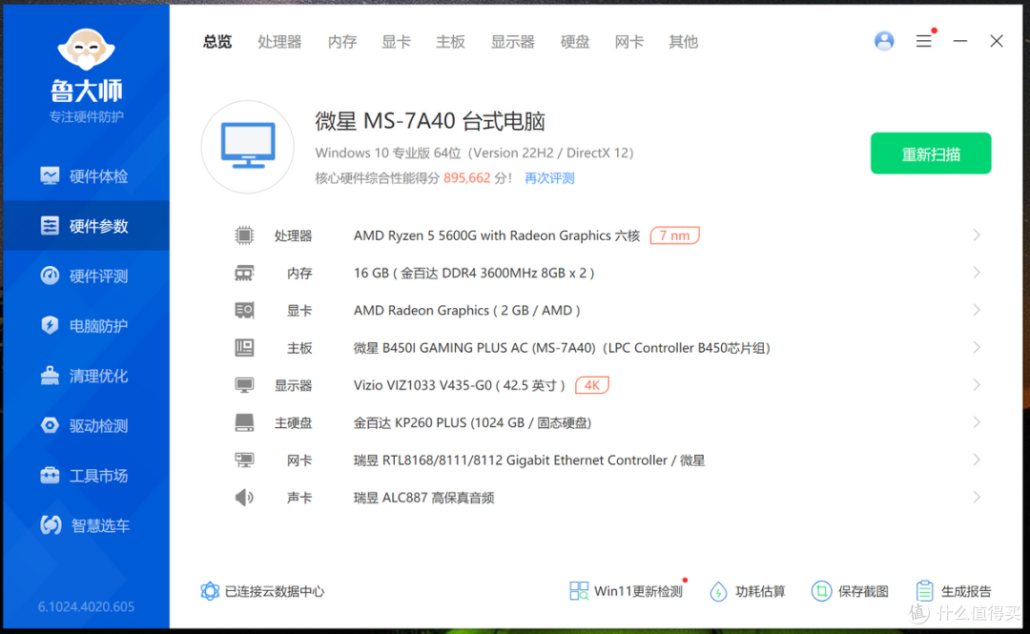
Task: Open the hamburger main menu
Action: (923, 41)
